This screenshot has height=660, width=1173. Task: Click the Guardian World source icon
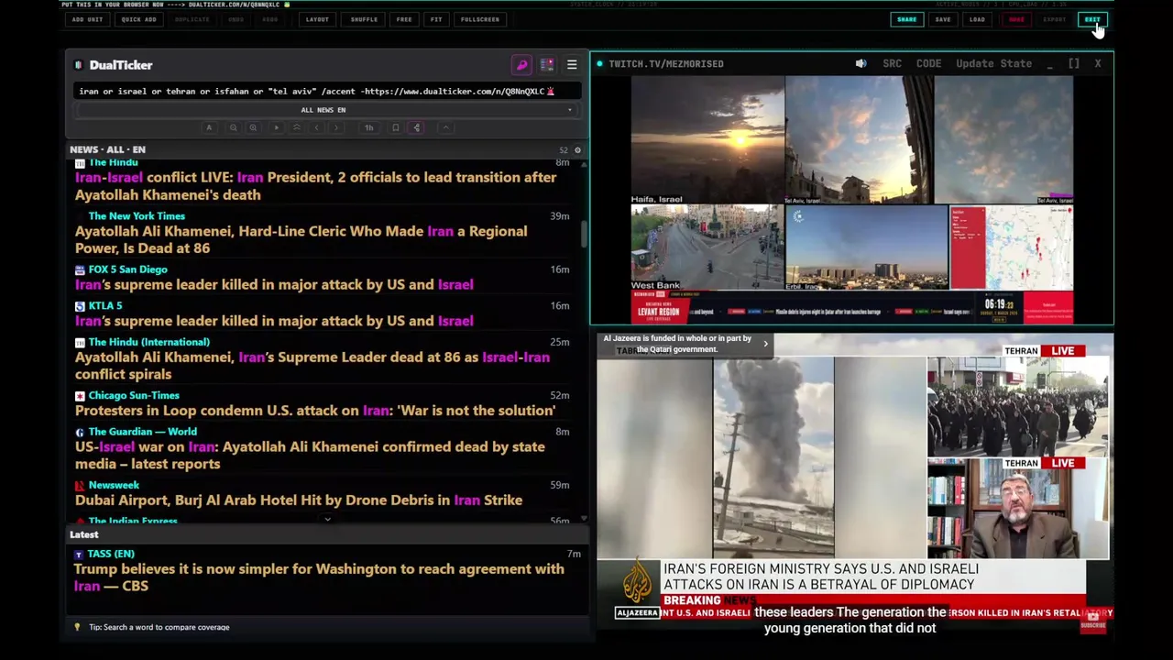pos(80,432)
